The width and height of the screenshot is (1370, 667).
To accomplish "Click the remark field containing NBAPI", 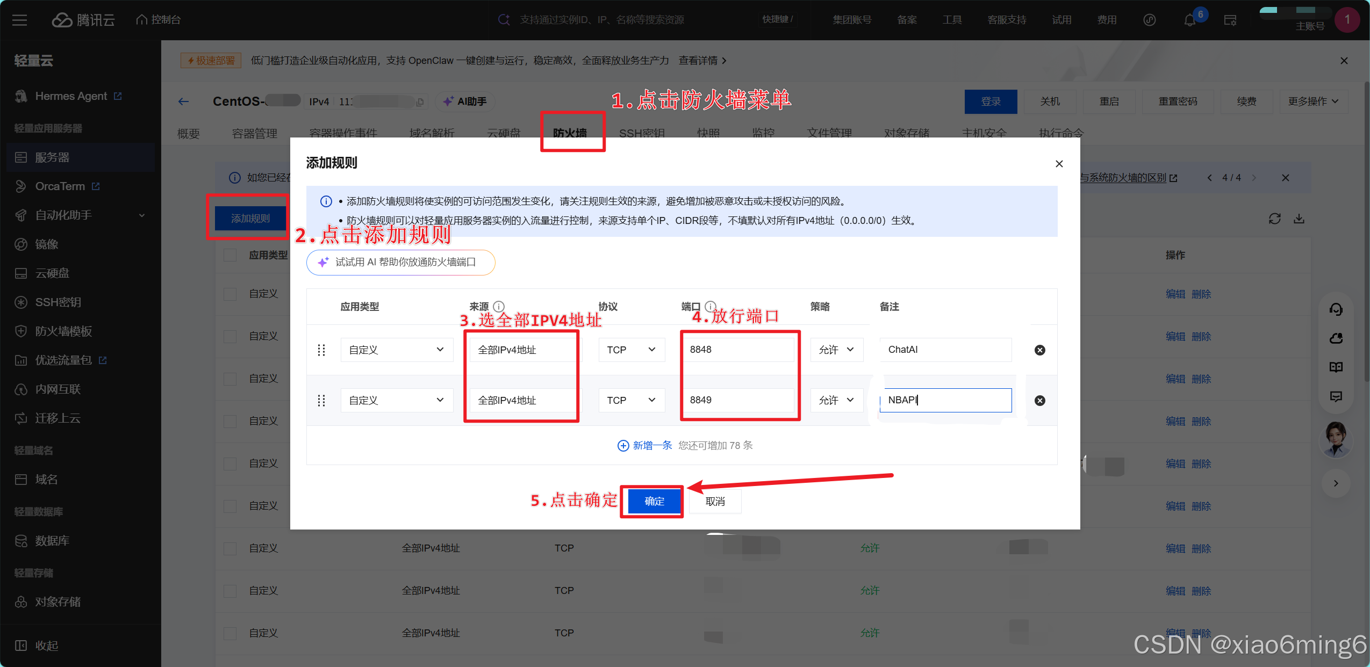I will [x=945, y=401].
